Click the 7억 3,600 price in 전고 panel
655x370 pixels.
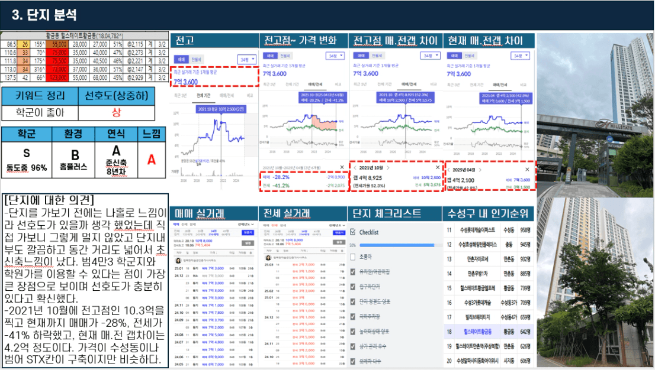point(186,82)
